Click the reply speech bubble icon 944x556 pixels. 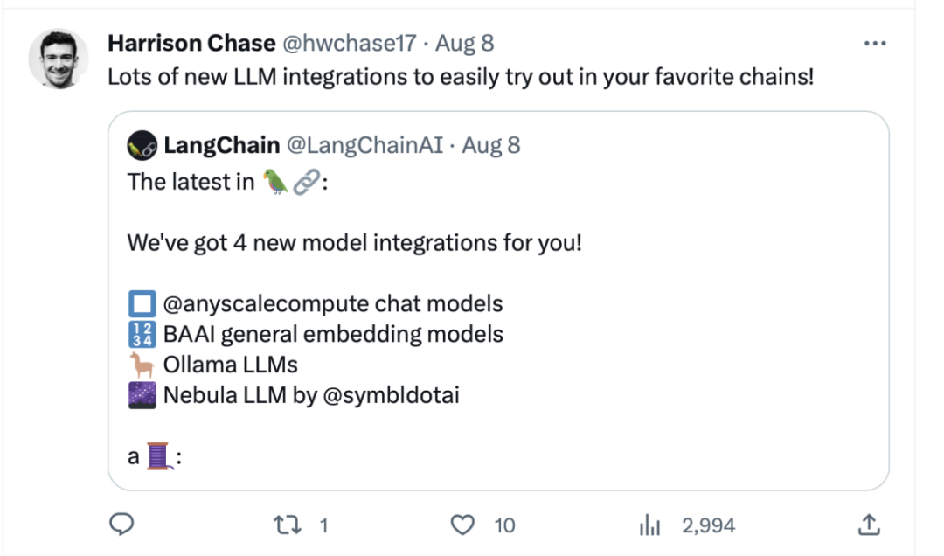[x=121, y=524]
